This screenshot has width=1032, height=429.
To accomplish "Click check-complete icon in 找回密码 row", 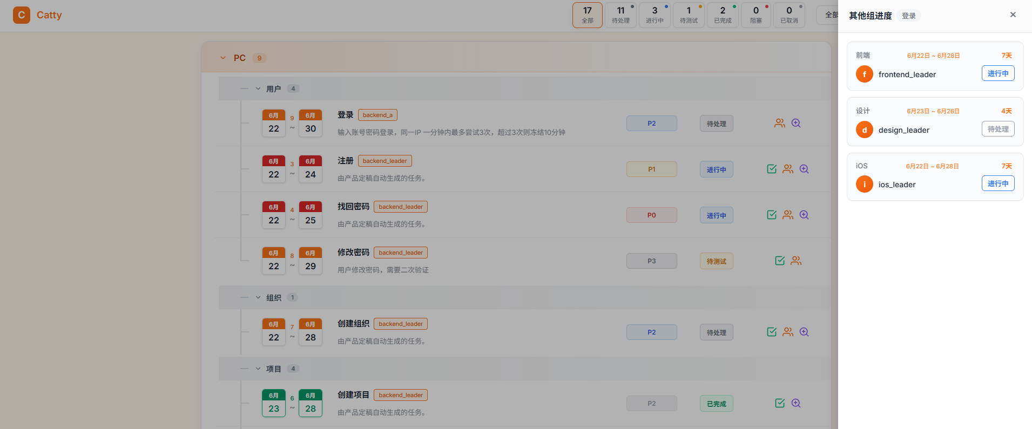I will (772, 215).
